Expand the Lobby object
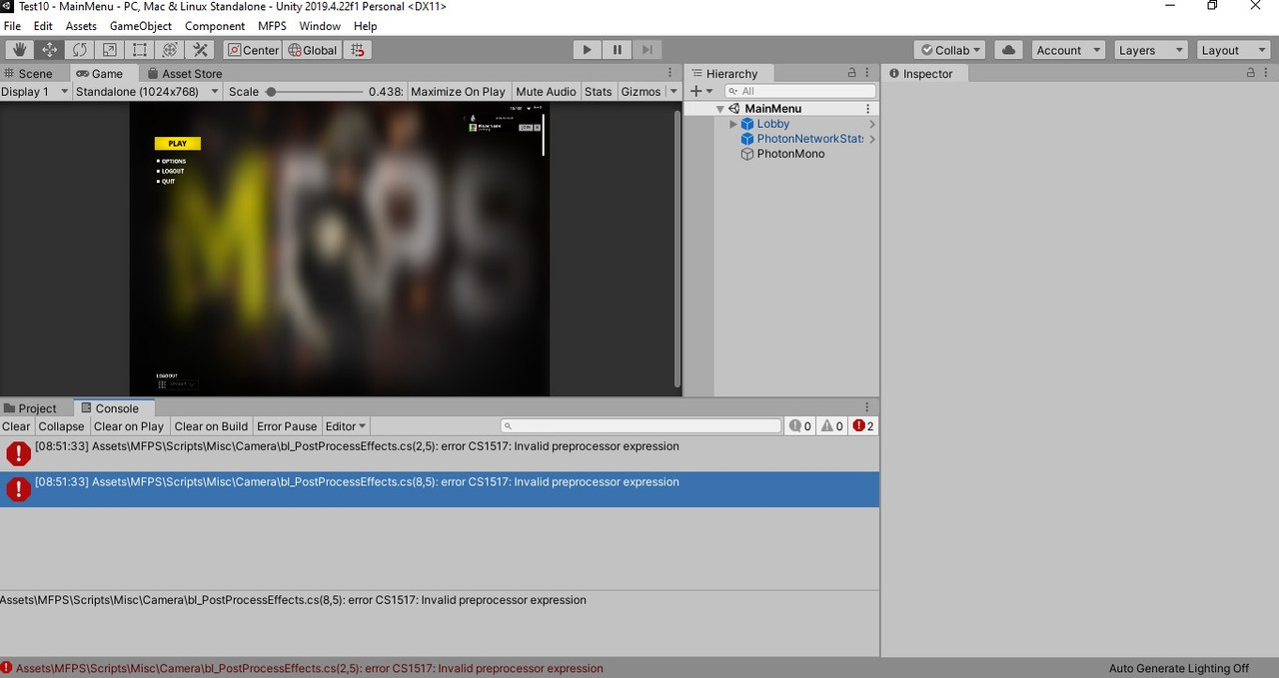The image size is (1279, 678). pos(733,124)
